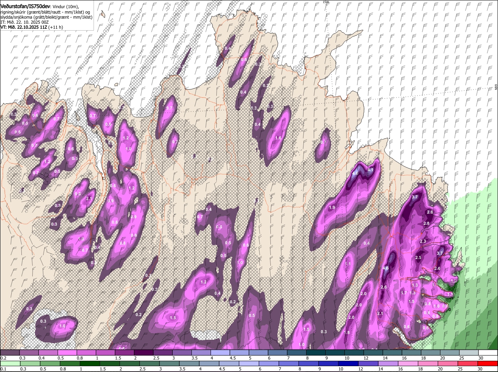Select the 'IT: Mið. 22. 10. 2025 00Z' line
The image size is (498, 372).
(x=25, y=22)
